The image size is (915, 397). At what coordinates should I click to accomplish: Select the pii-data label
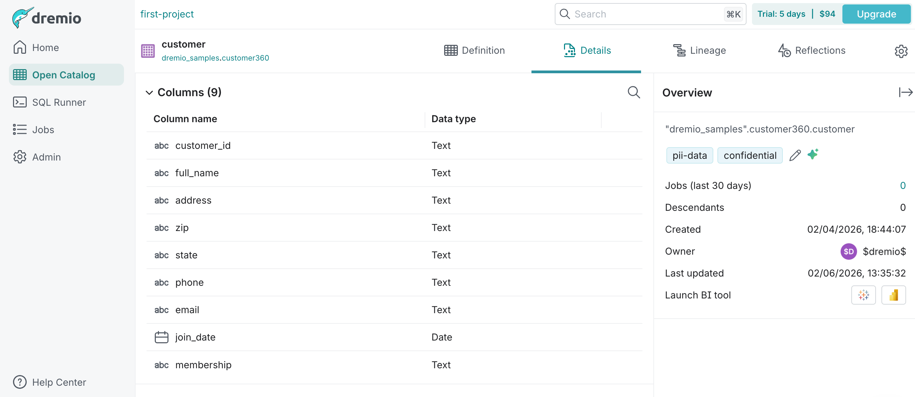click(x=689, y=155)
